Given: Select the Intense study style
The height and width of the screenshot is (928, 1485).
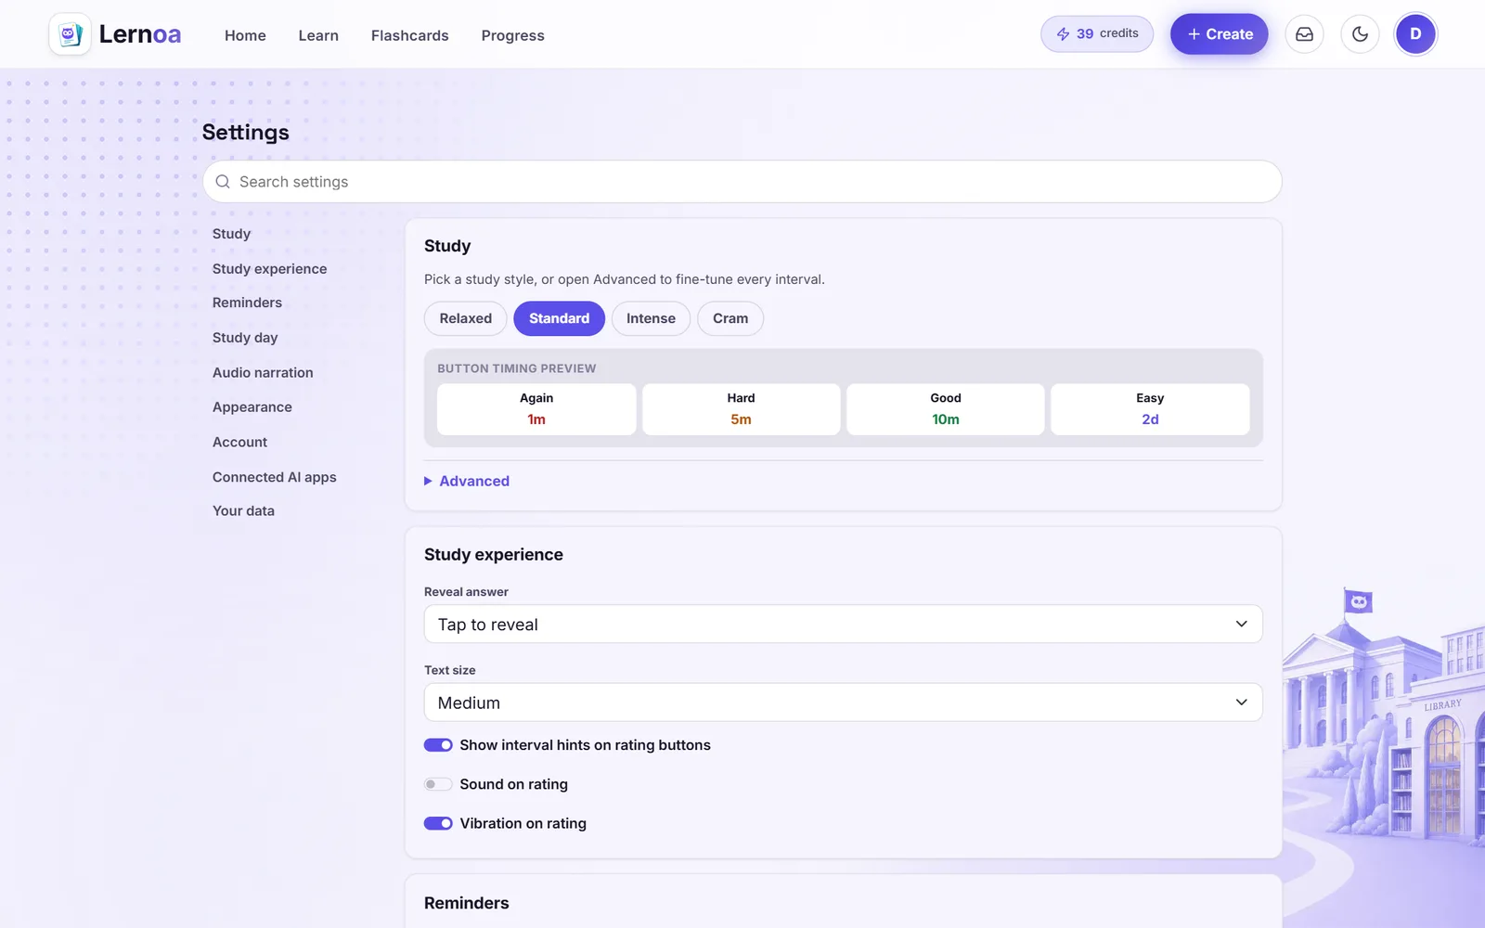Looking at the screenshot, I should (651, 318).
